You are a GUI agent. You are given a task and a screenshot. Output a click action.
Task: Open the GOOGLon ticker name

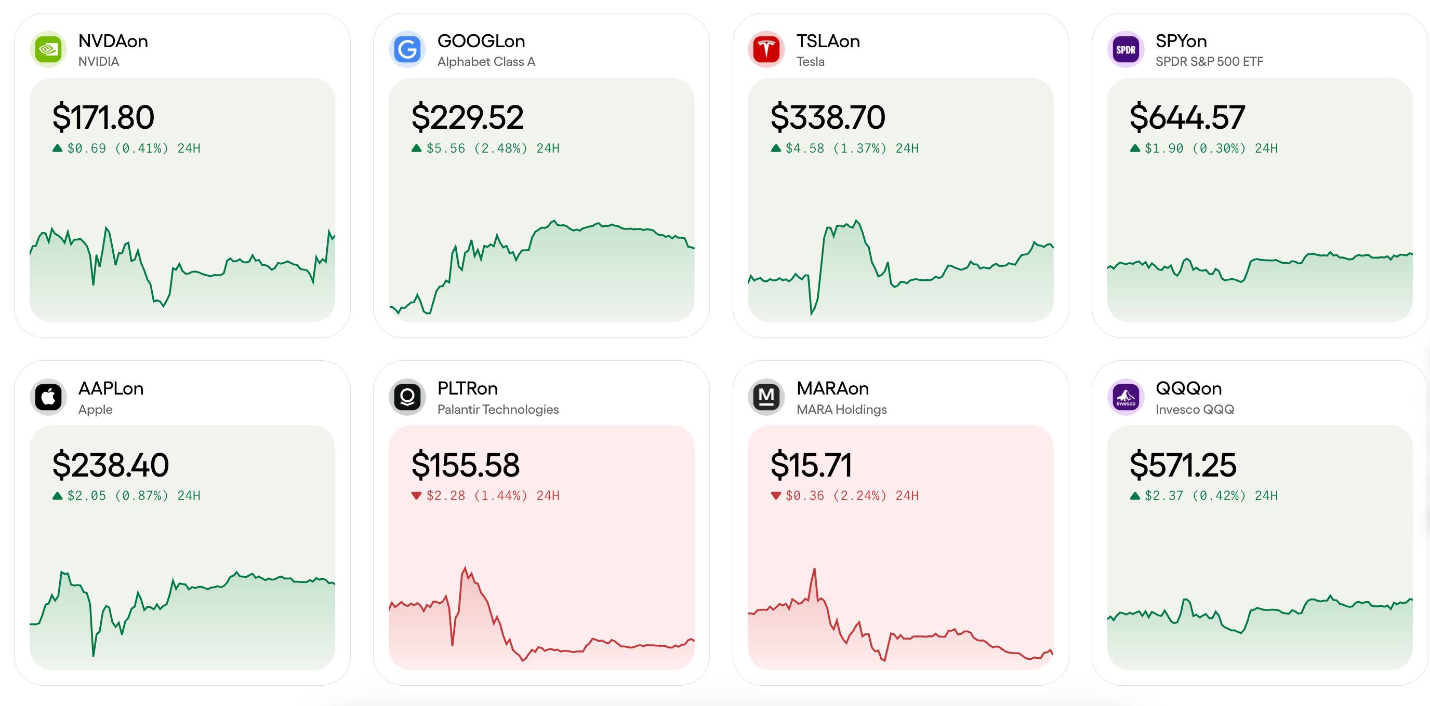click(481, 41)
